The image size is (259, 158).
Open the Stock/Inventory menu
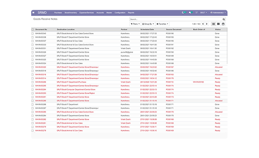(71, 13)
